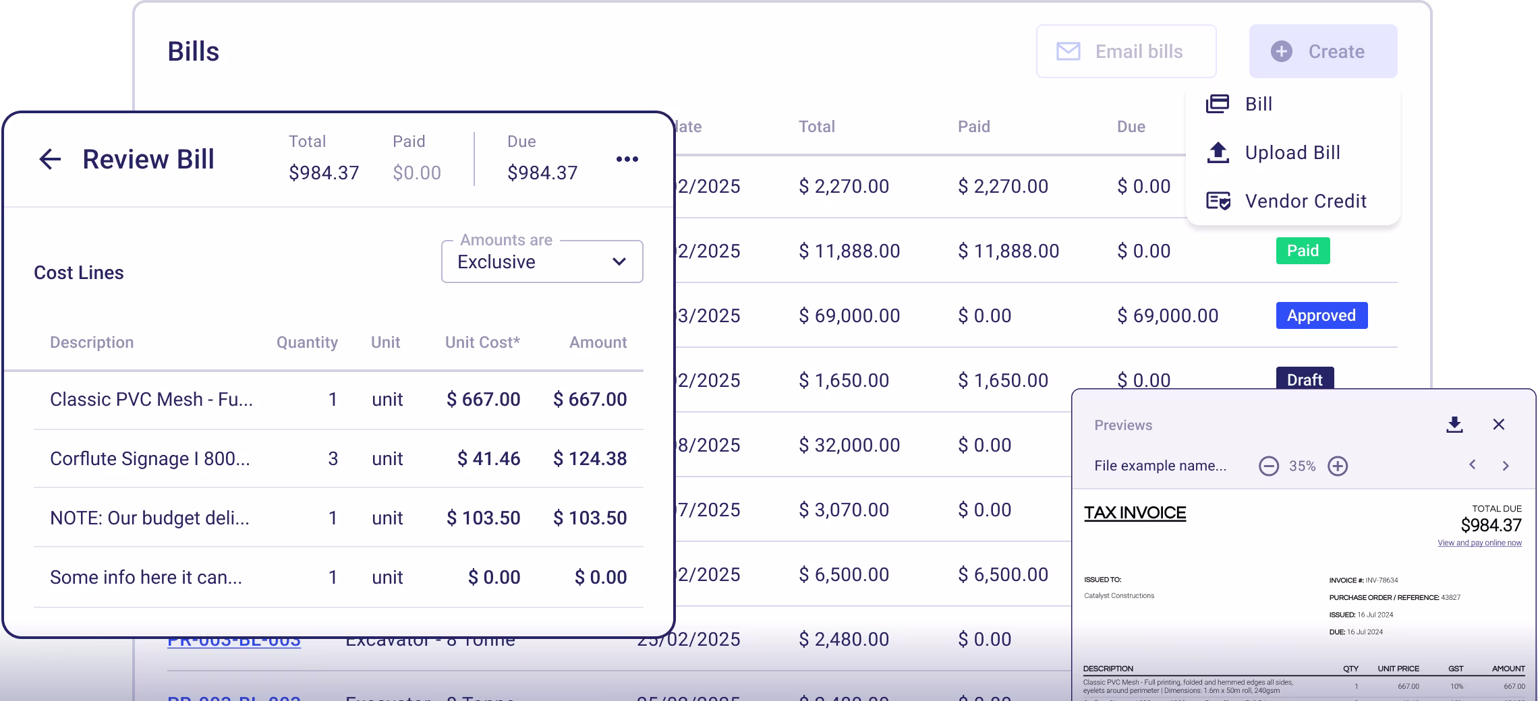Click the $ 3,070.00 total in Bills
1538x701 pixels.
tap(844, 510)
